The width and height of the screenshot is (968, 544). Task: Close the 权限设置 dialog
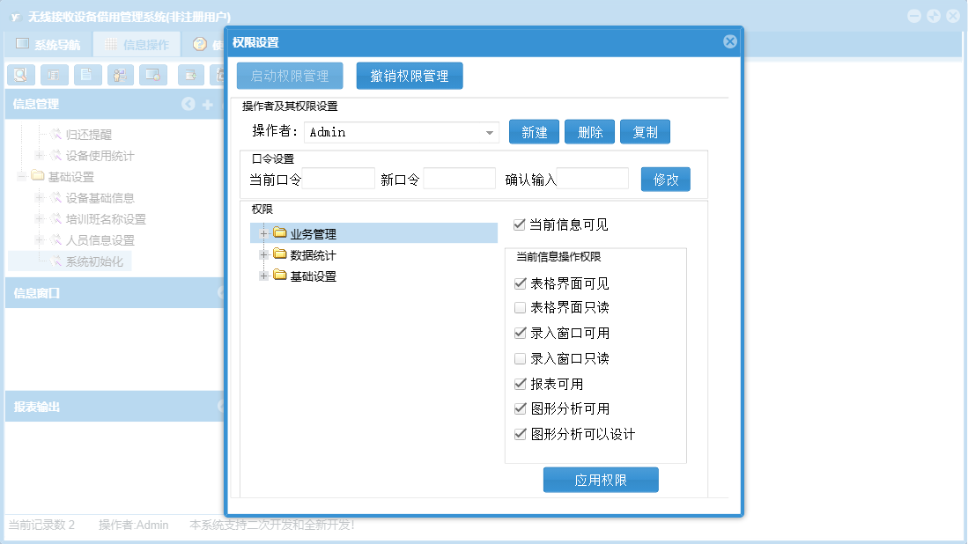pyautogui.click(x=729, y=41)
